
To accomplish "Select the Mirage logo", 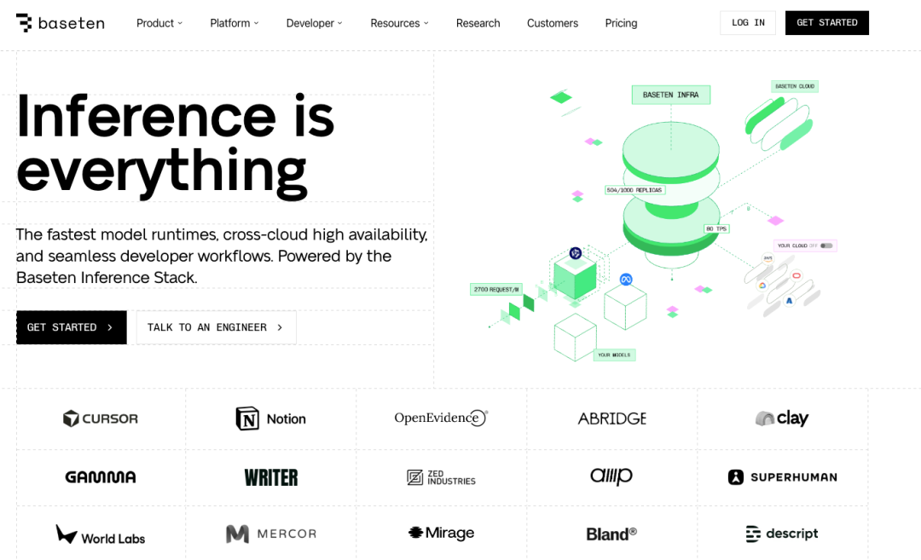I will pyautogui.click(x=441, y=533).
